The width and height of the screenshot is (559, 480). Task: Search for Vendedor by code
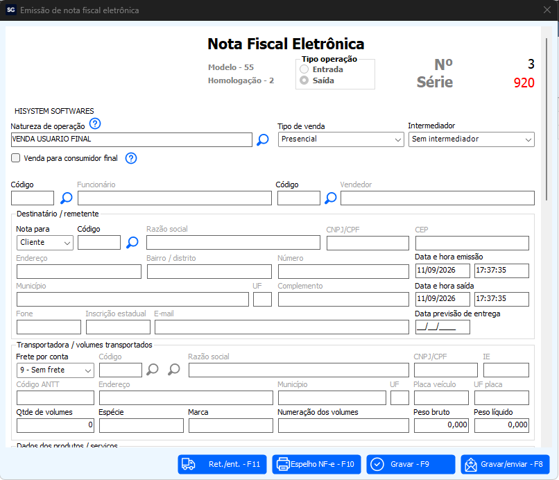pos(331,198)
